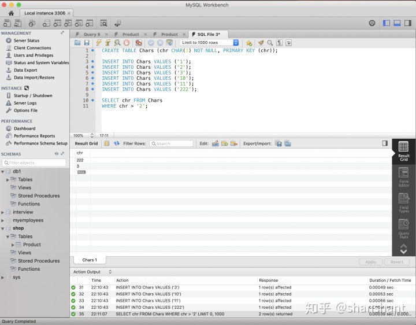Go to the home screen icon
416x325 pixels.
11,13
